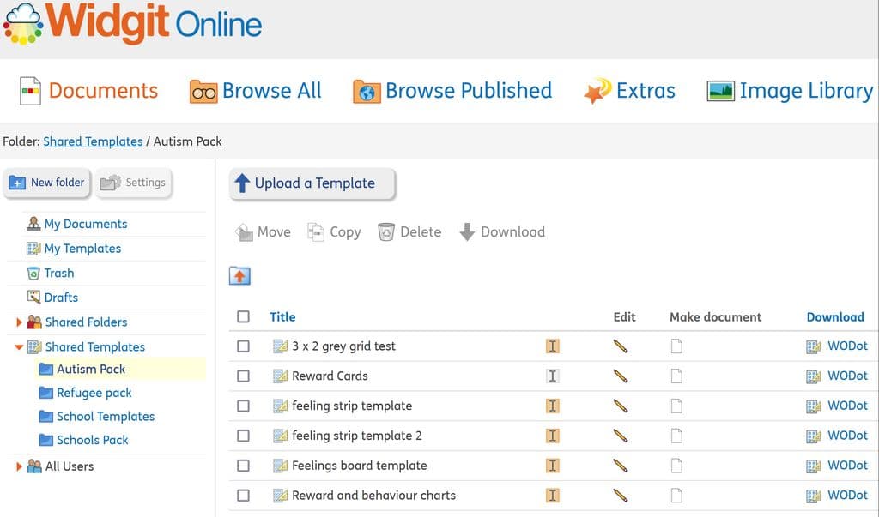The height and width of the screenshot is (517, 879).
Task: Click the make document icon for Feelings board template
Action: point(676,466)
